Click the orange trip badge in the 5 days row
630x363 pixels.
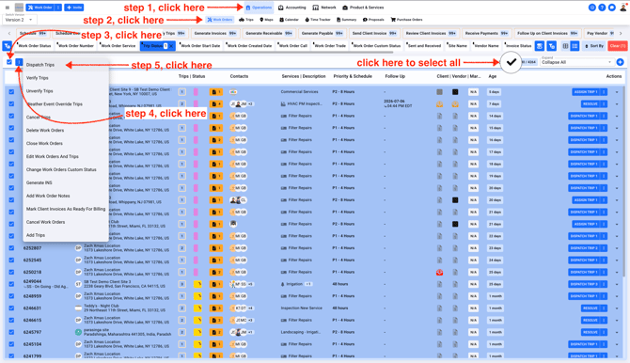[215, 92]
